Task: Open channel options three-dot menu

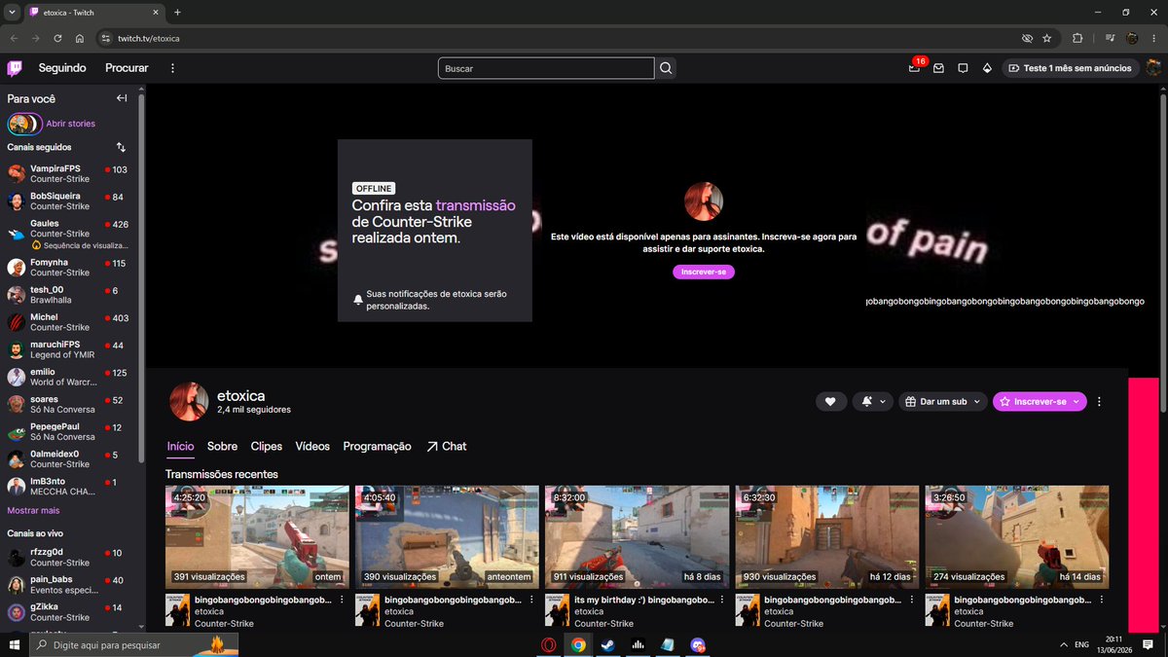Action: pos(1100,401)
